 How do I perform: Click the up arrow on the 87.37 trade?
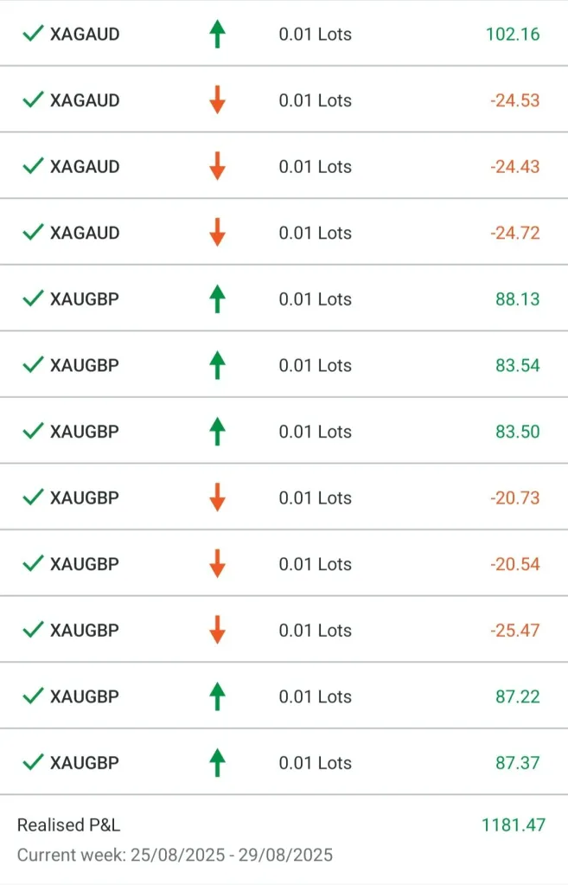[x=217, y=763]
